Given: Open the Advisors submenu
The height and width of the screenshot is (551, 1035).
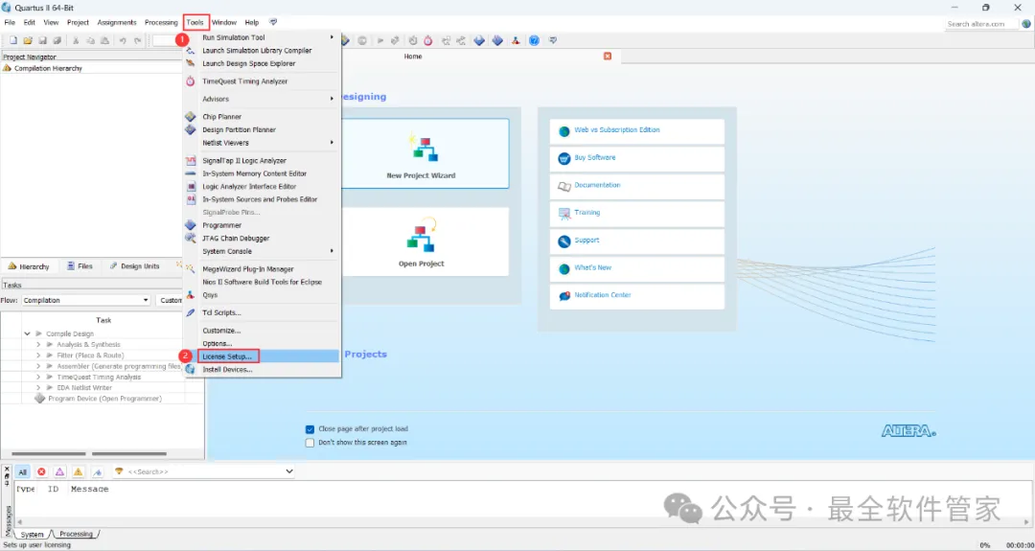Looking at the screenshot, I should coord(262,99).
